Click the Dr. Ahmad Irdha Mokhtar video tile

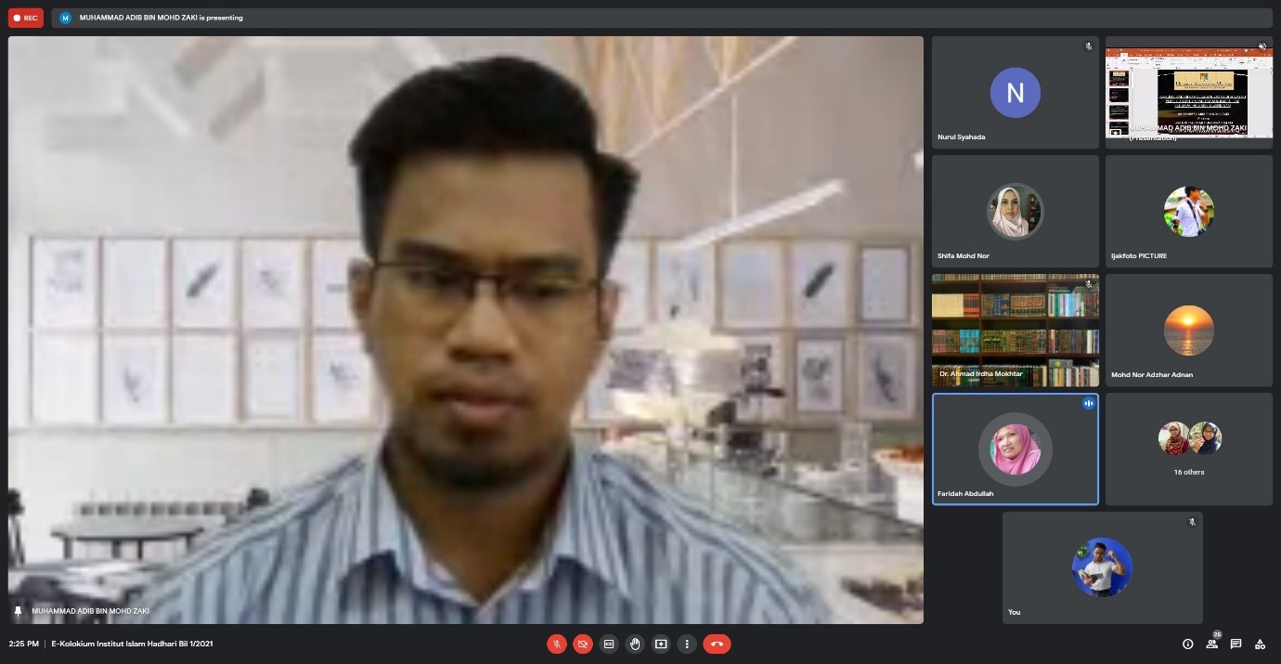(1015, 330)
